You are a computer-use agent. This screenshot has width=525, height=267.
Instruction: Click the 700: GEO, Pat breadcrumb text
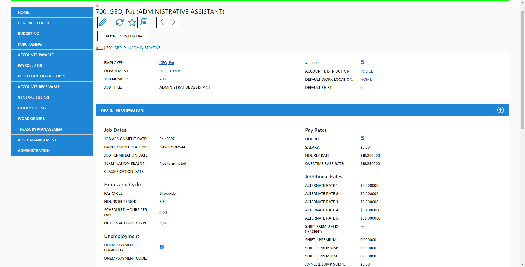[x=135, y=48]
